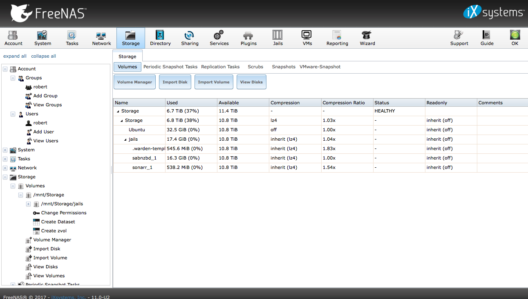The width and height of the screenshot is (528, 299).
Task: Open sidebar Volume Manager tree item
Action: pos(52,240)
